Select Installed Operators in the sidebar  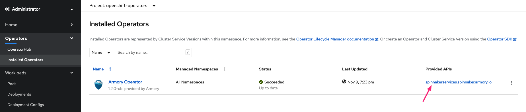coord(25,60)
